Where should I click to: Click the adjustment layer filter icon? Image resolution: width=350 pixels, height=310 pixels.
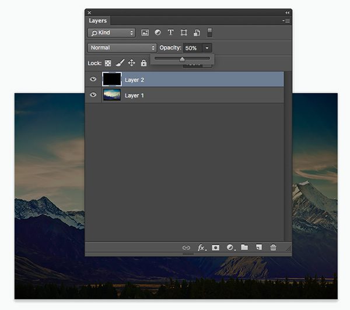(x=157, y=33)
